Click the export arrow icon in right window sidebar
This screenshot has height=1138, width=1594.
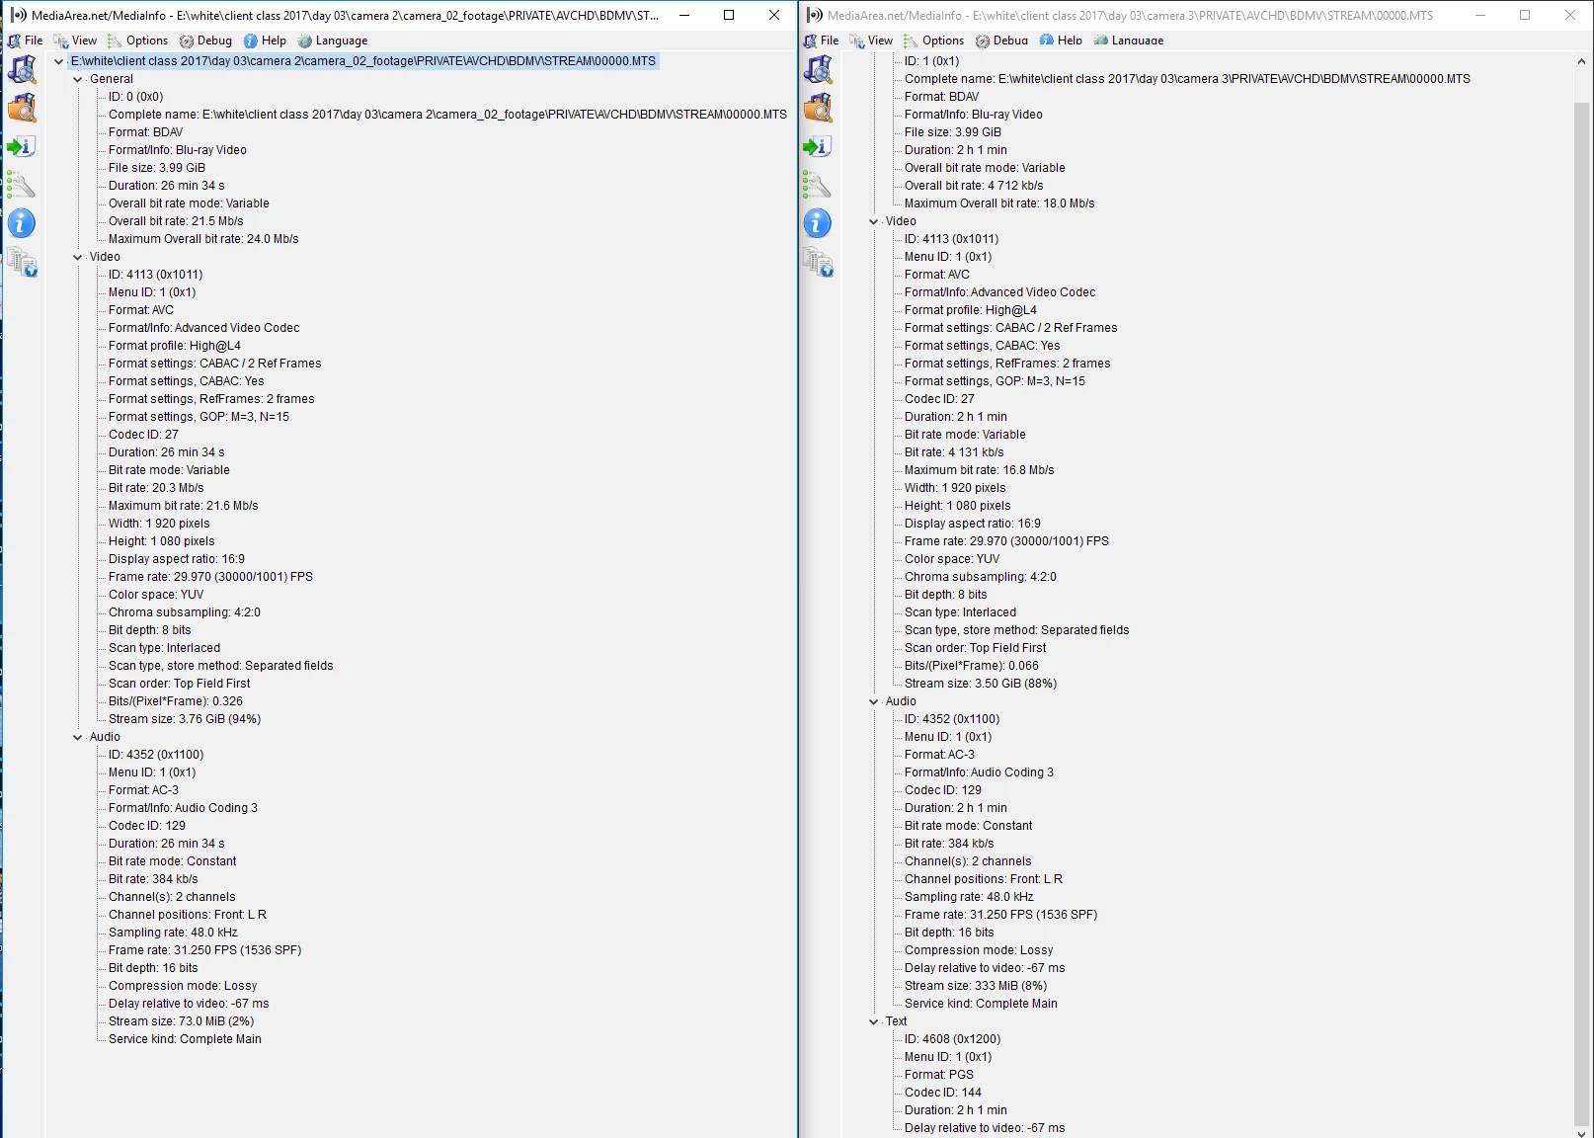click(x=818, y=146)
